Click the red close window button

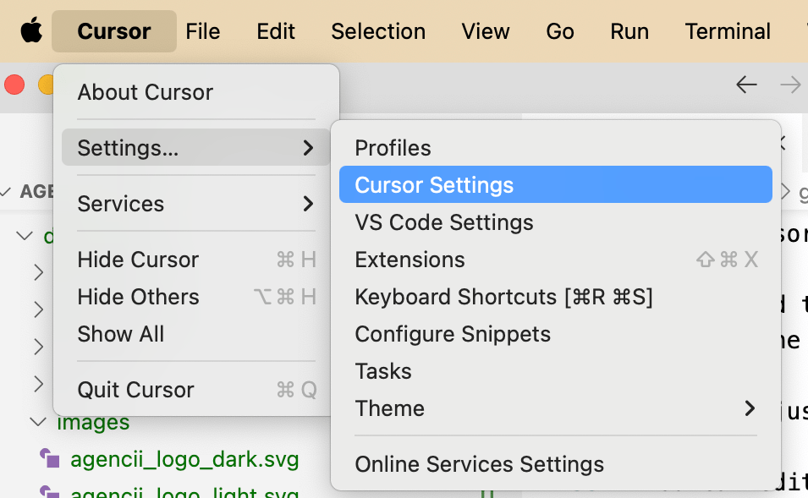[14, 85]
